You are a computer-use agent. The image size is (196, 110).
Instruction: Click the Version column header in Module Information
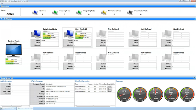pos(96,84)
